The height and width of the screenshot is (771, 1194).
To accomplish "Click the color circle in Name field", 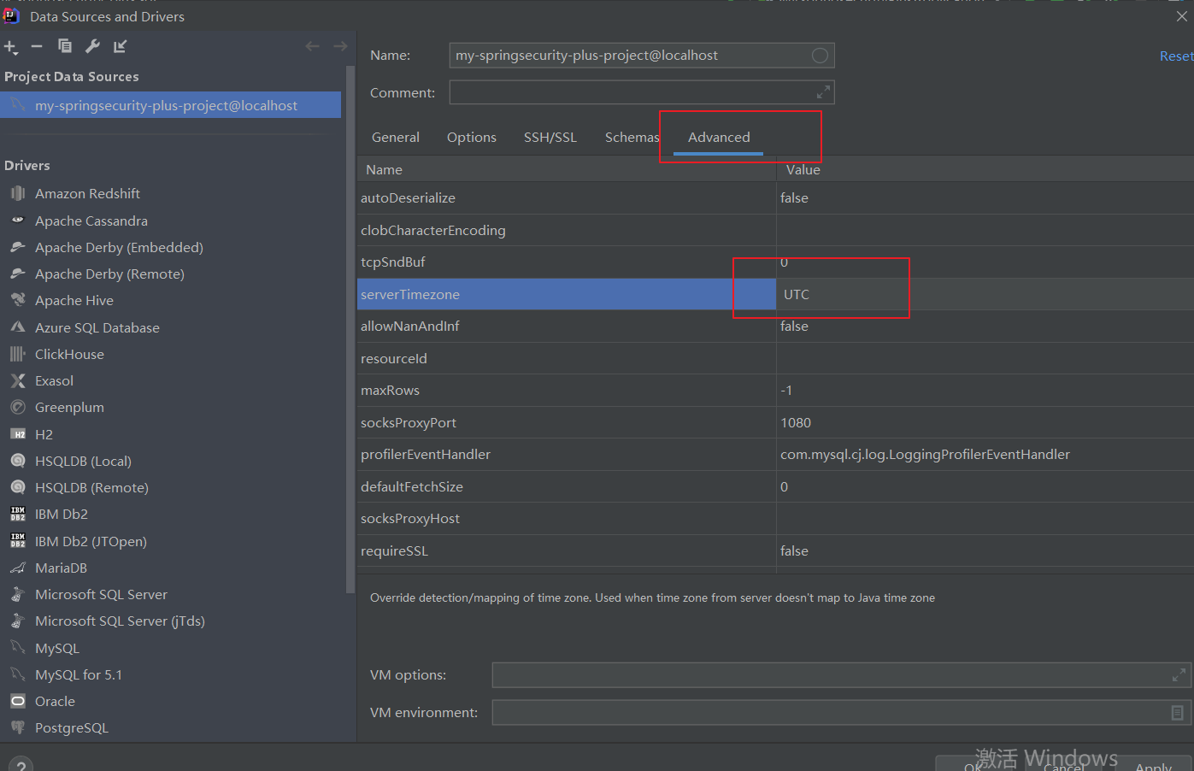I will (x=820, y=56).
